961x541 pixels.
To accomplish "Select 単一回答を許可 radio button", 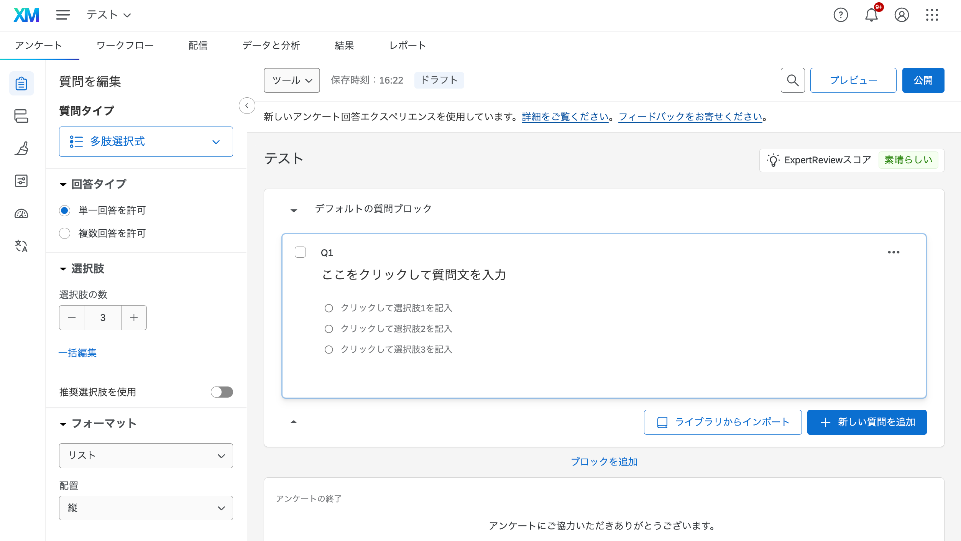I will pos(65,210).
